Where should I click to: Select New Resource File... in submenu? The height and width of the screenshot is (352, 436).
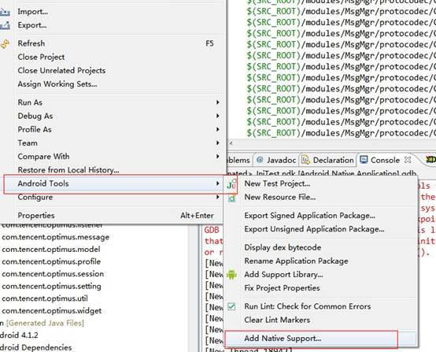(320, 198)
